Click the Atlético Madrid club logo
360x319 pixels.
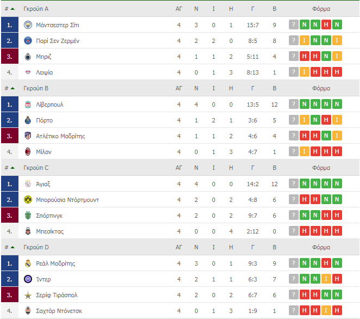(x=28, y=136)
